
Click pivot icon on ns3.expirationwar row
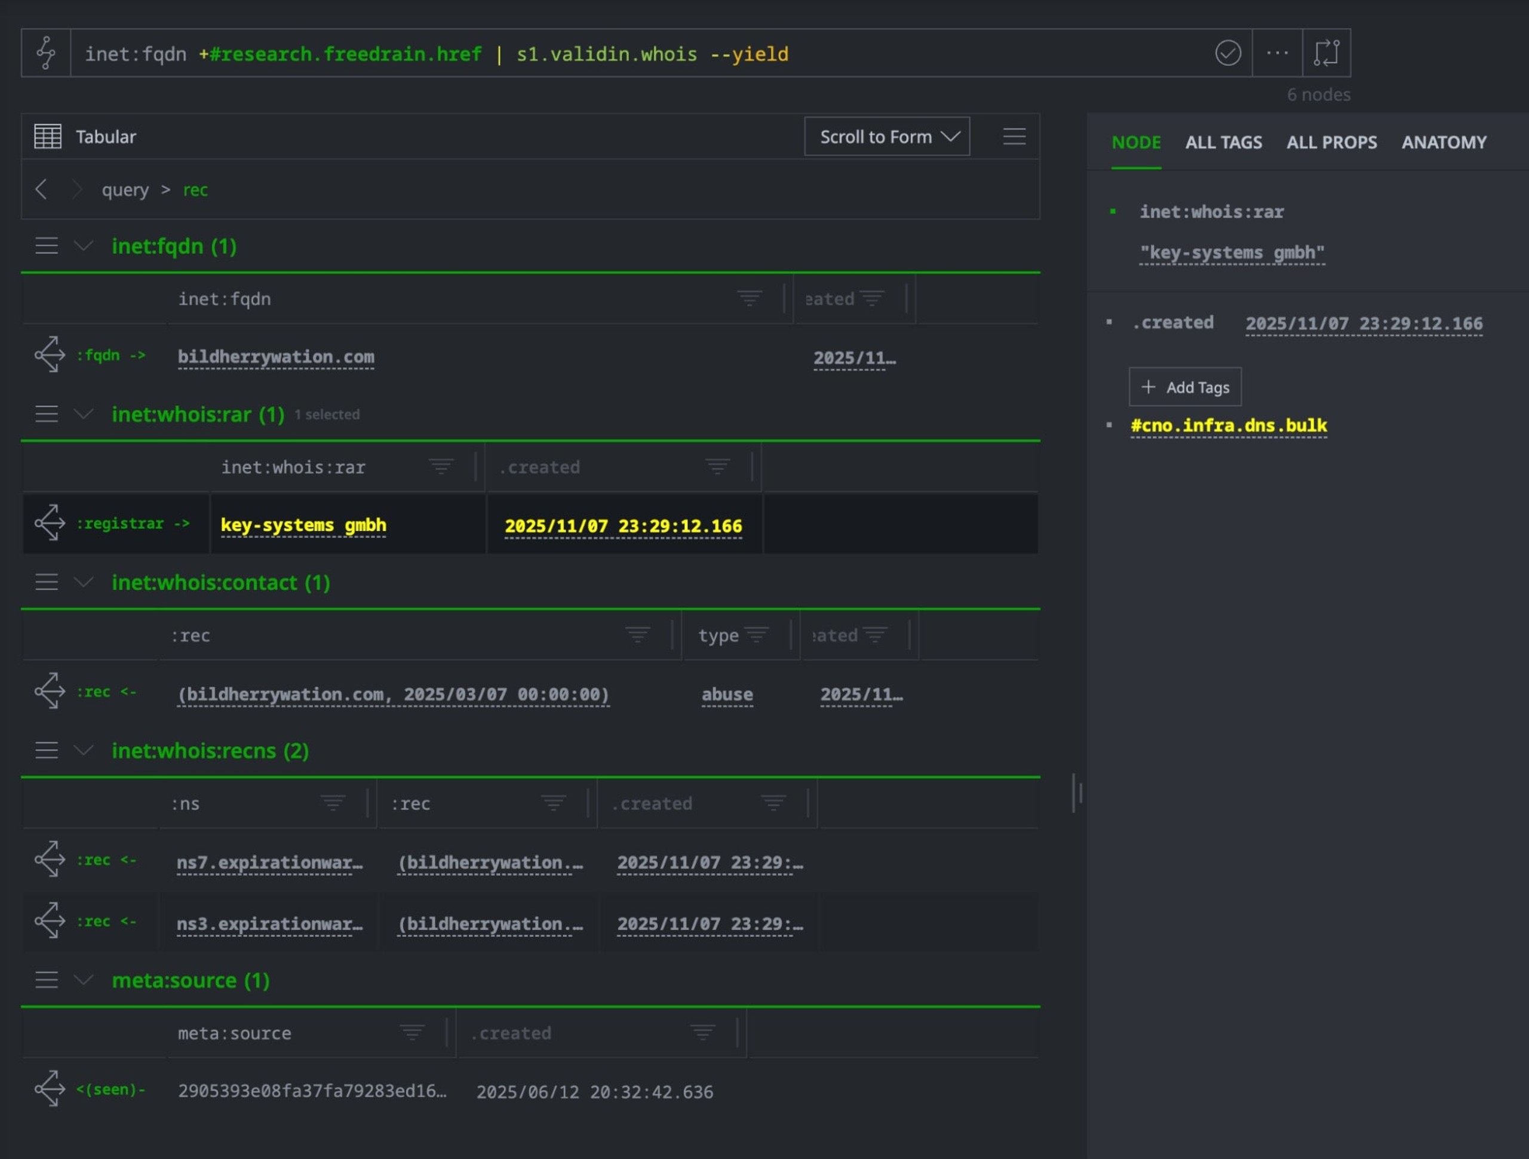(x=50, y=921)
